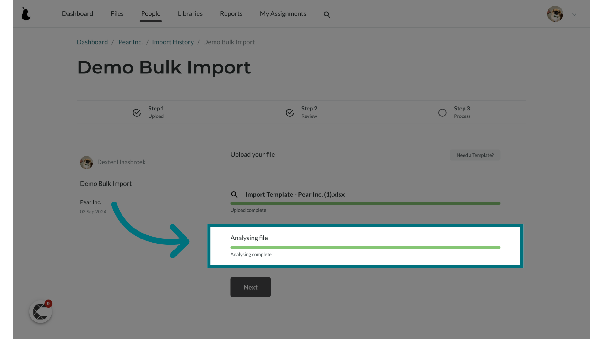The image size is (603, 339).
Task: Select the Dashboard navigation tab
Action: pos(78,13)
